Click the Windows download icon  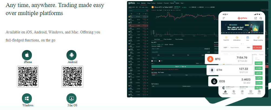[x=27, y=98]
